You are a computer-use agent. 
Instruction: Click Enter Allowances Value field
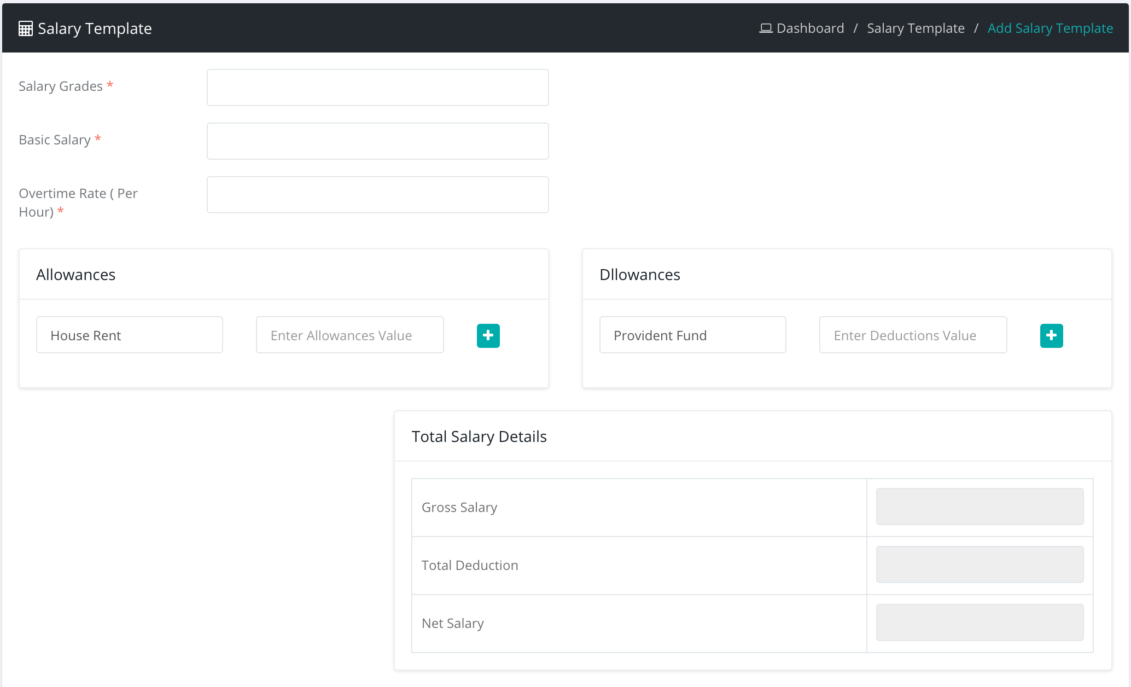pyautogui.click(x=349, y=335)
